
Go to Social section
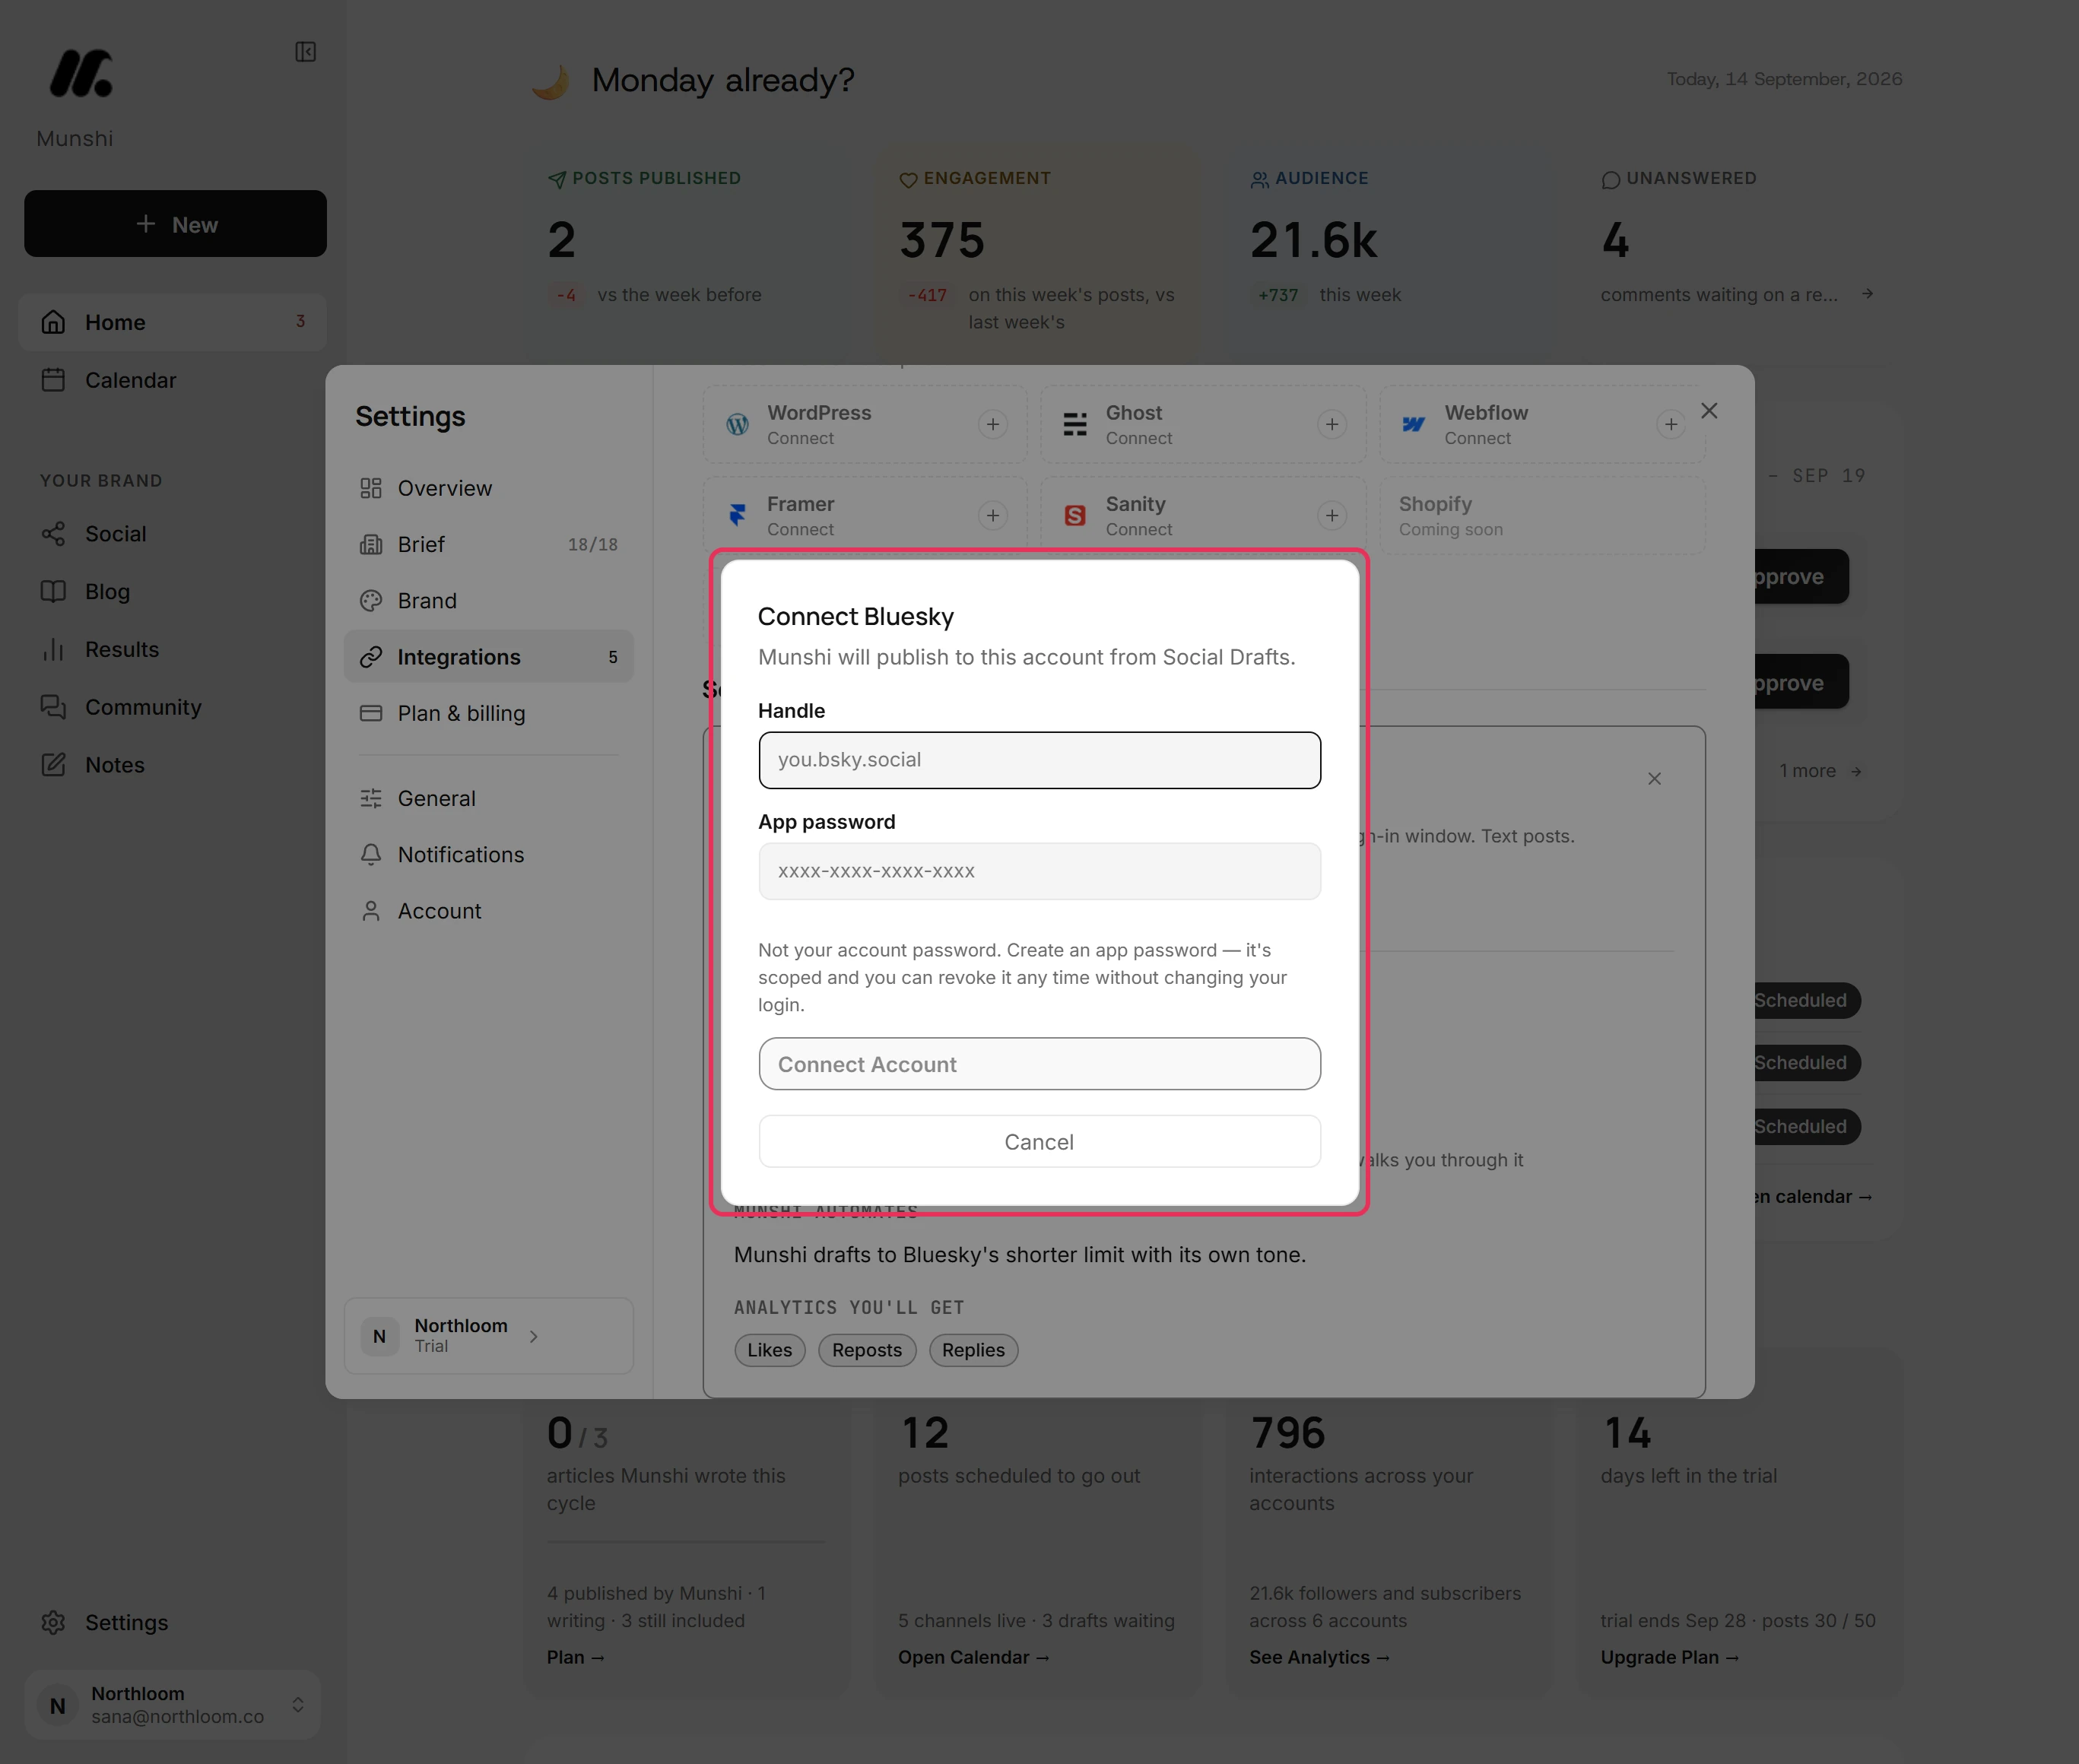coord(173,534)
